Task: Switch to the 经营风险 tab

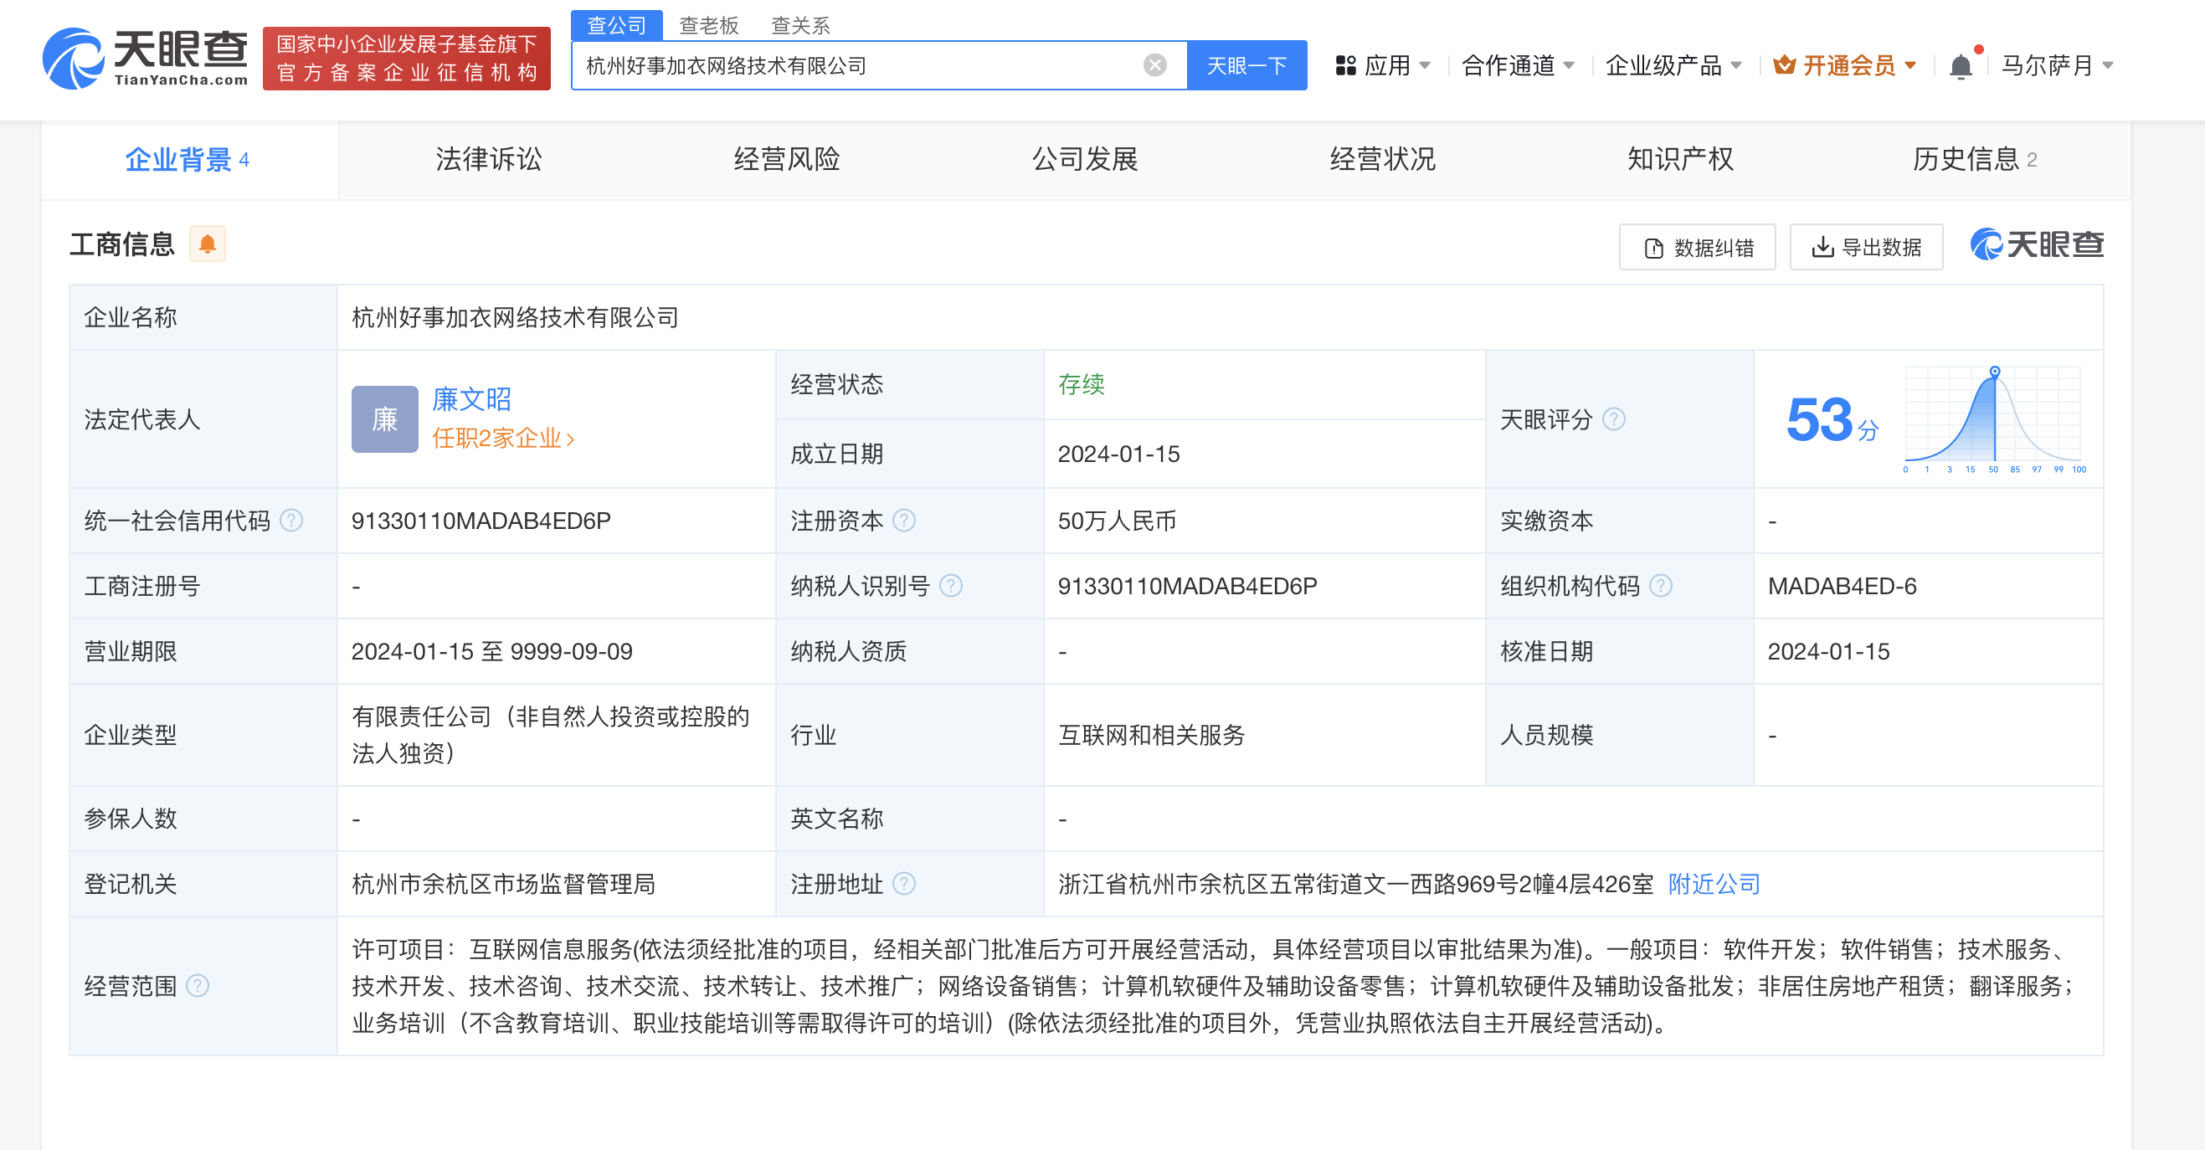Action: (x=787, y=160)
